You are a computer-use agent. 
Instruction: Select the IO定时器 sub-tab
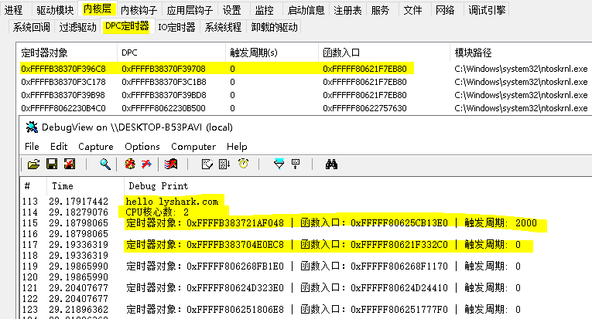tap(176, 27)
